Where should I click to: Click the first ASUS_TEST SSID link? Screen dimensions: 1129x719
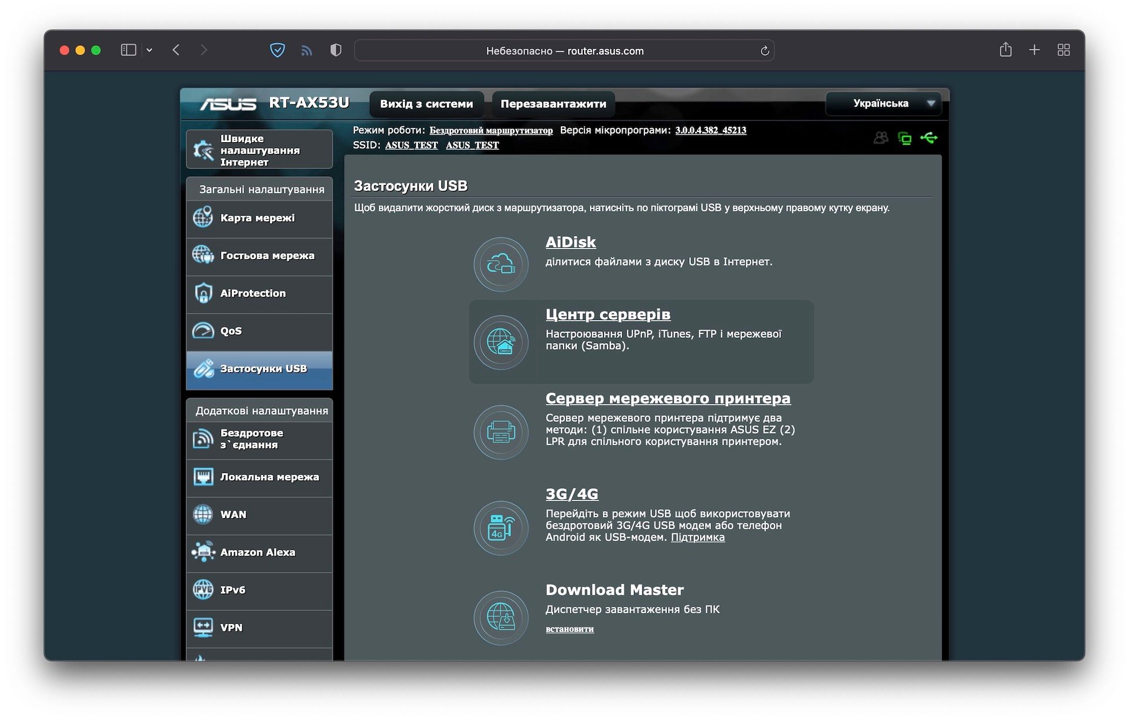pyautogui.click(x=412, y=145)
